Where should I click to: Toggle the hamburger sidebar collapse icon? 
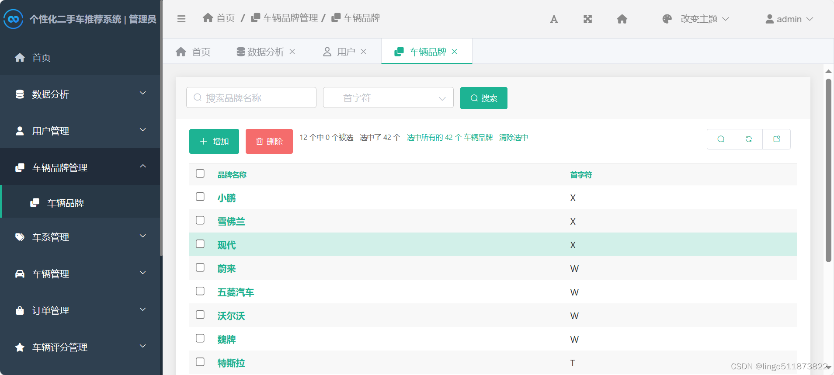click(x=181, y=19)
